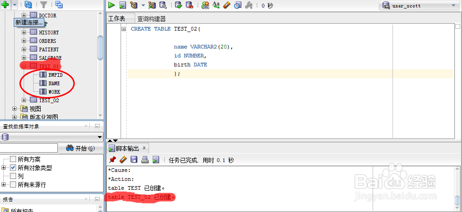
Task: Pin the script output panel
Action: (113, 160)
